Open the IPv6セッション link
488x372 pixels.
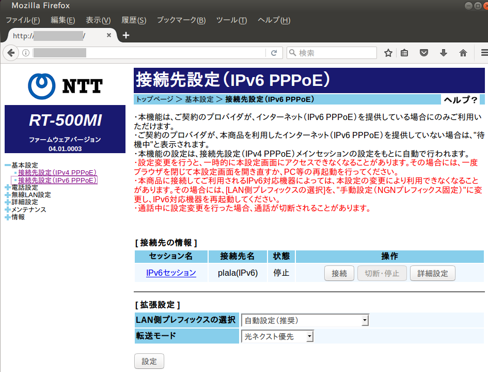[171, 273]
